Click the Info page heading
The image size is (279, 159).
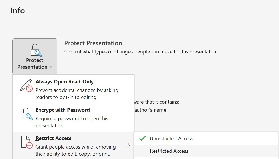[x=18, y=11]
